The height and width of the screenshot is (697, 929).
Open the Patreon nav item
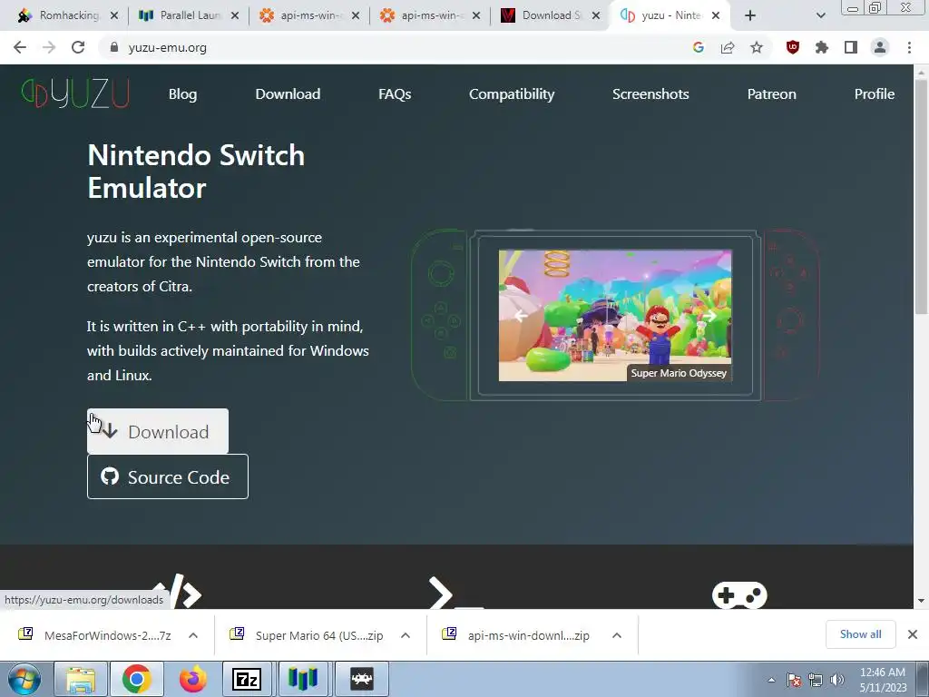[x=771, y=94]
